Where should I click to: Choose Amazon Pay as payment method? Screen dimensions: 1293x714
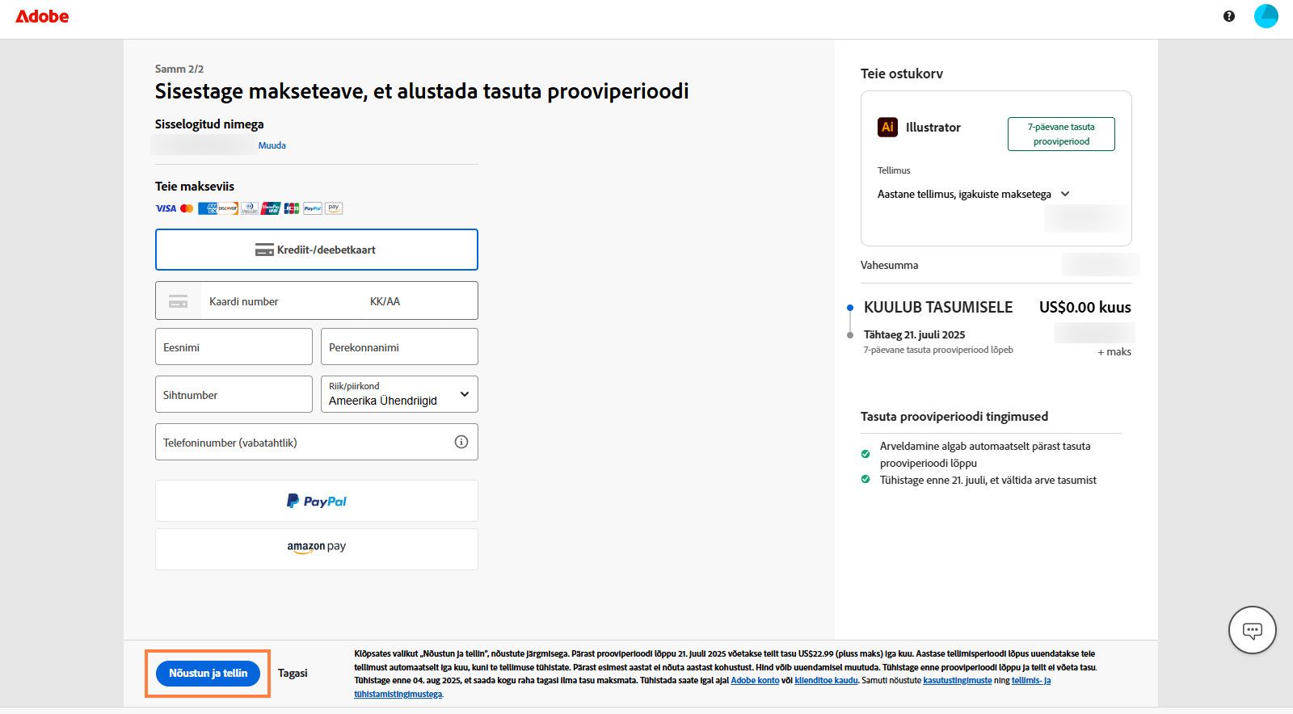click(x=316, y=548)
